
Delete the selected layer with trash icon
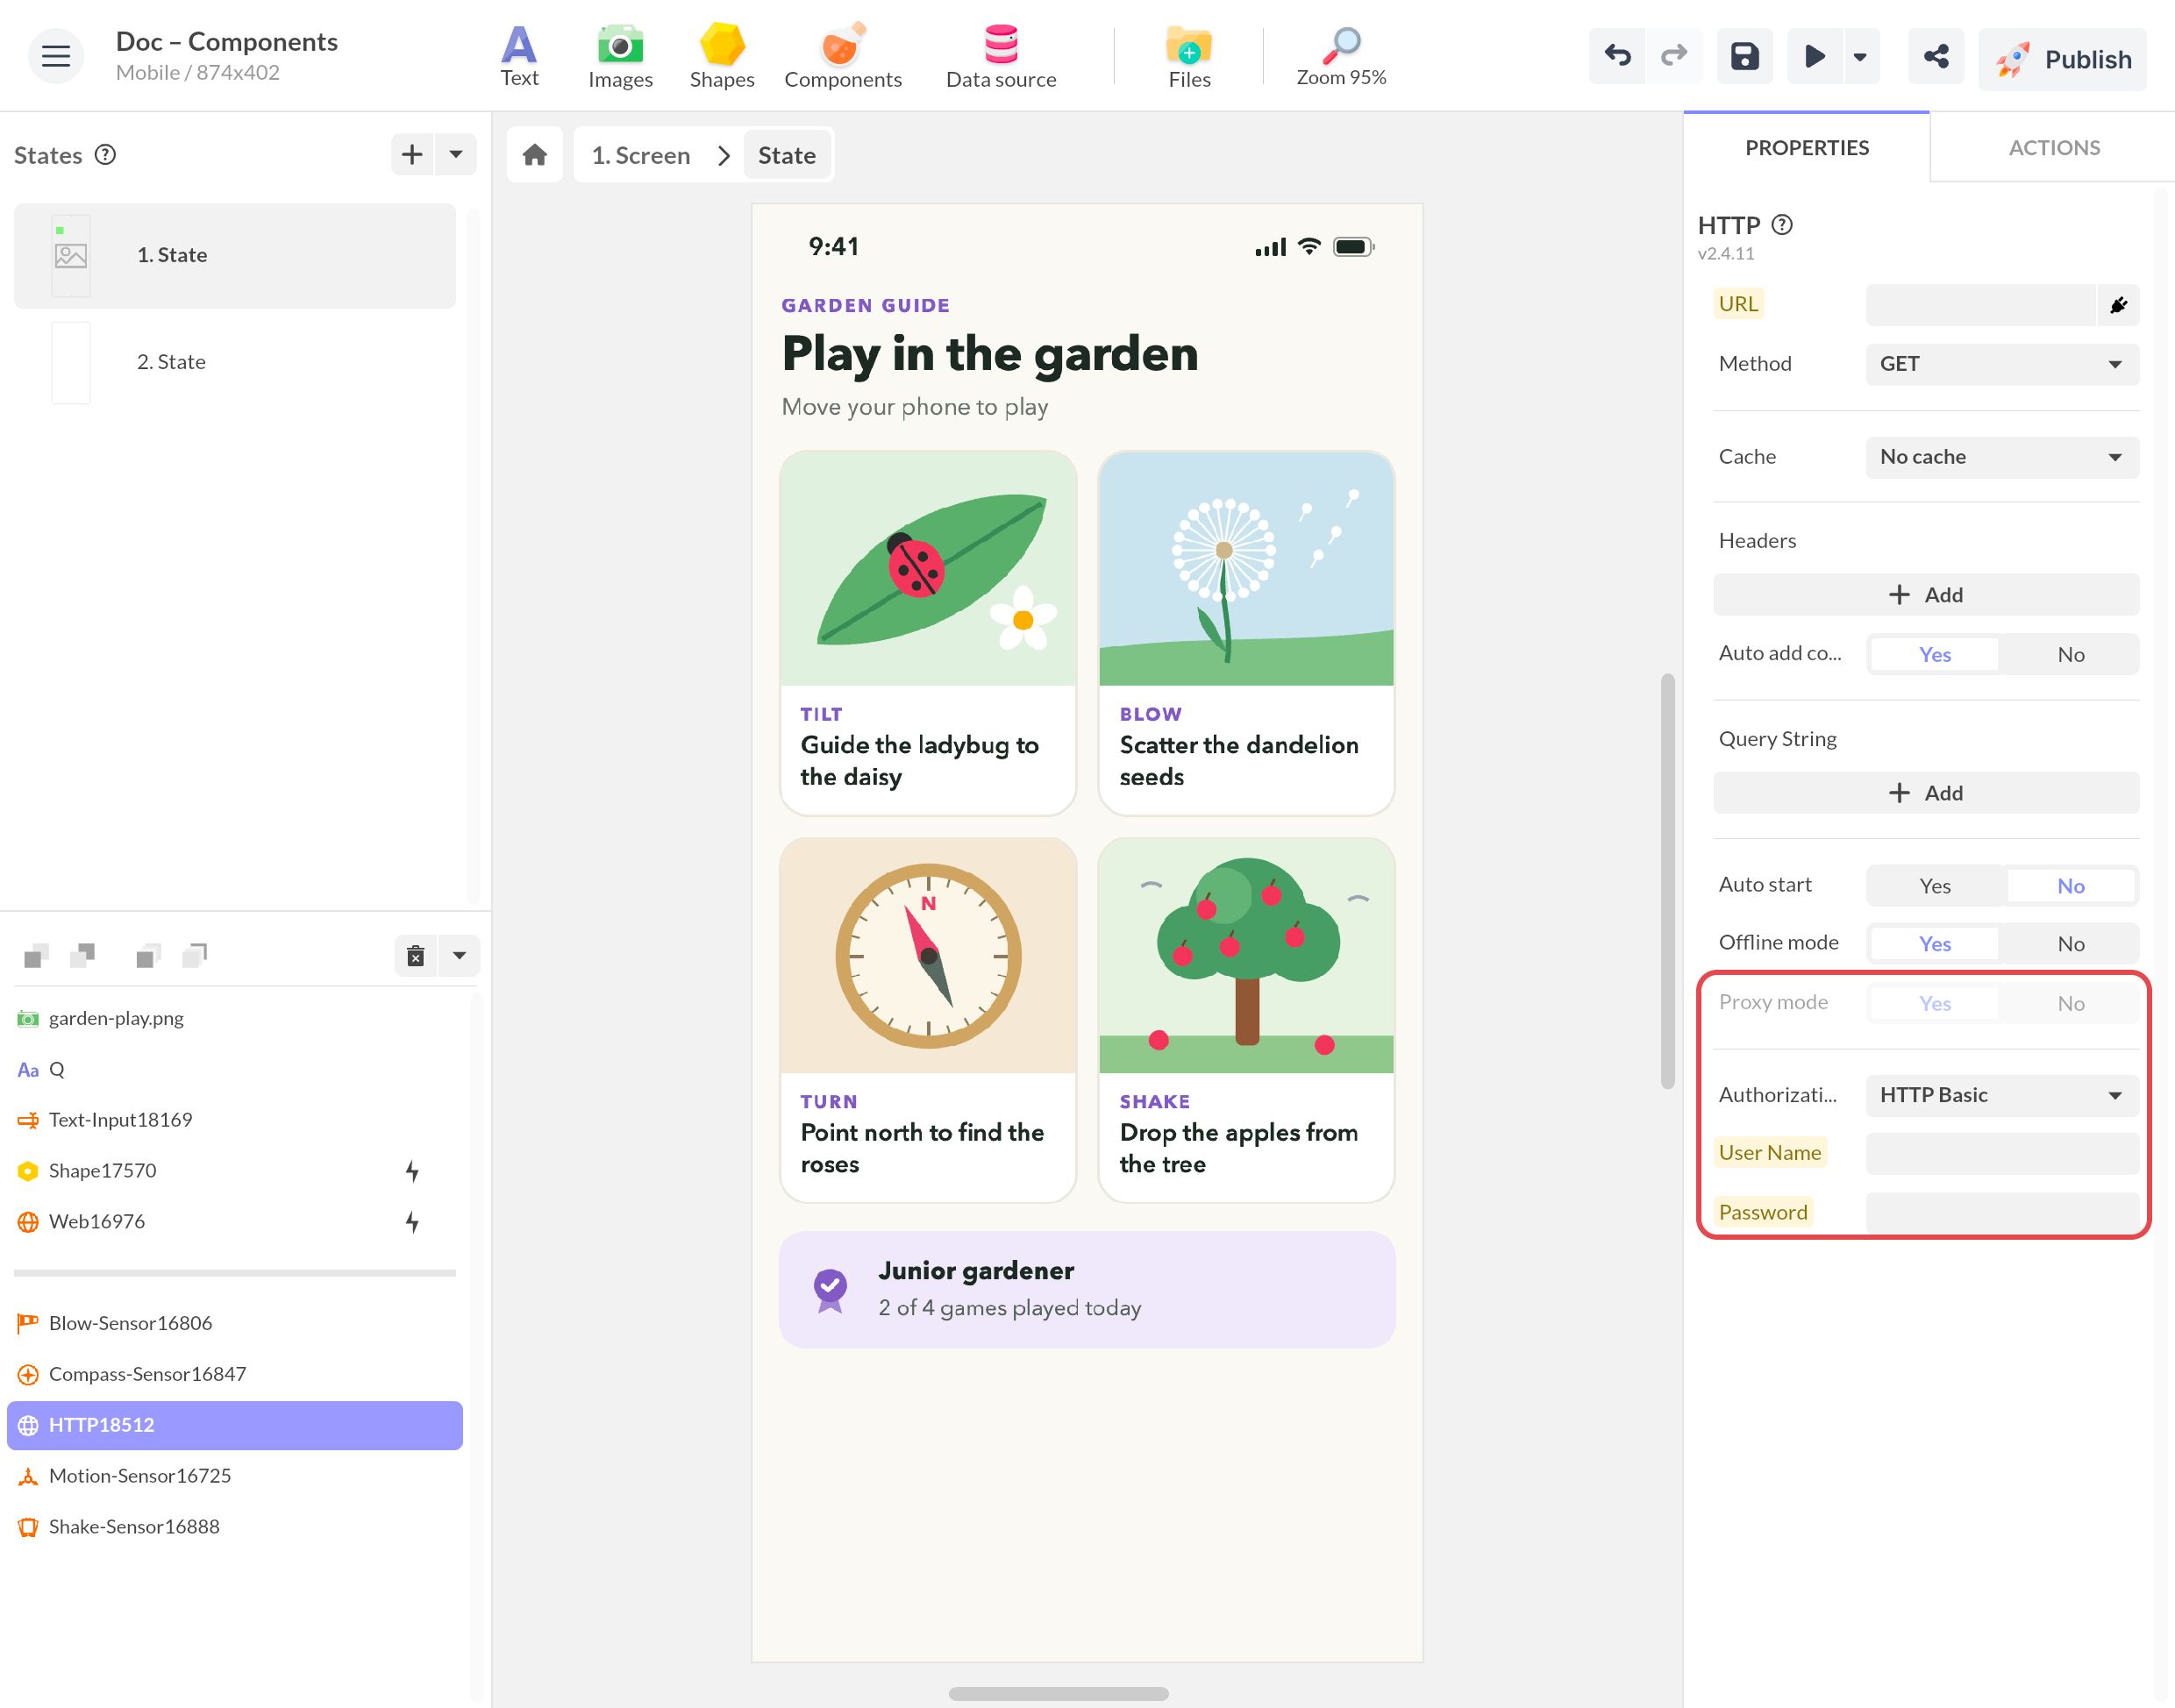(x=416, y=956)
